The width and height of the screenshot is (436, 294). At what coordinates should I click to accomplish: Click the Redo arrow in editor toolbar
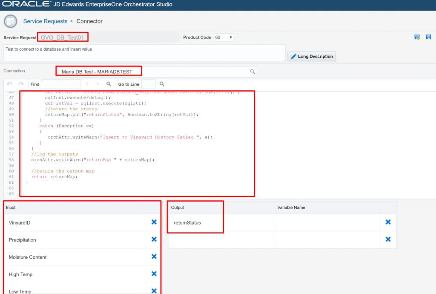tap(21, 84)
